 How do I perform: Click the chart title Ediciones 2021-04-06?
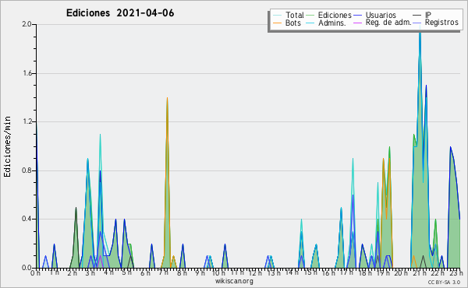(x=120, y=13)
